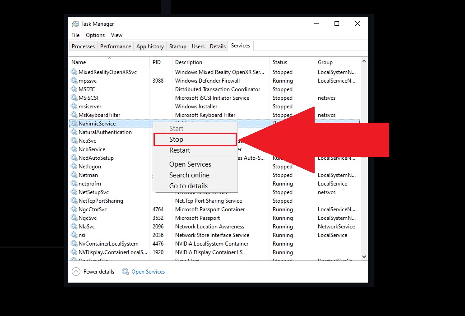
Task: Open the Options menu
Action: [x=95, y=35]
